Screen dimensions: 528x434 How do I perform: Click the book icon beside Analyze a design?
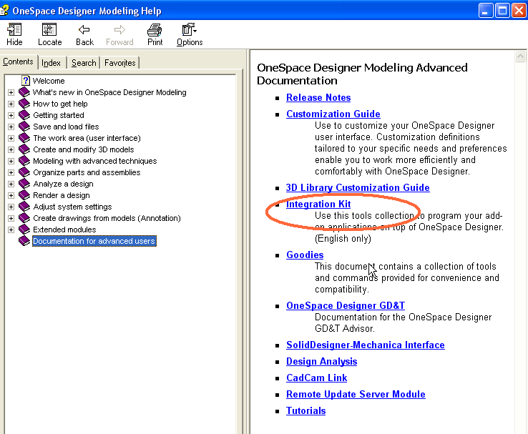click(x=24, y=184)
